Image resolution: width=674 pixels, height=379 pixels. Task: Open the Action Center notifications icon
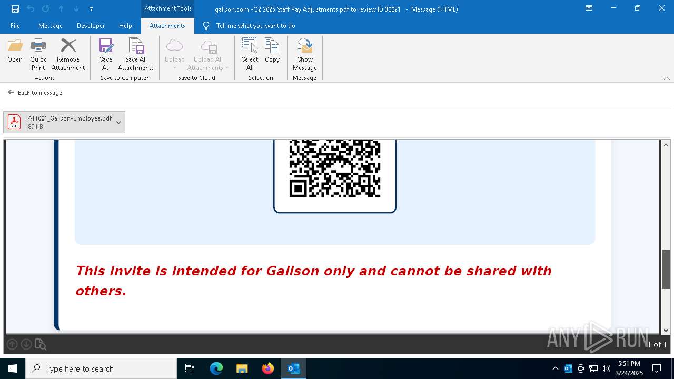click(x=657, y=368)
